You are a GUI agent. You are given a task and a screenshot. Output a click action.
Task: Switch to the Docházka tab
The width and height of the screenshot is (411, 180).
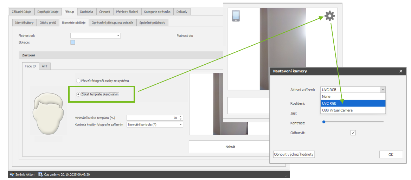[86, 12]
